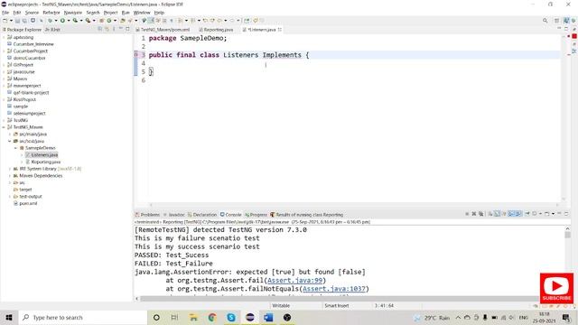Toggle Link with Editor in Package Explorer
Screen dimensions: 578x325
pyautogui.click(x=107, y=29)
